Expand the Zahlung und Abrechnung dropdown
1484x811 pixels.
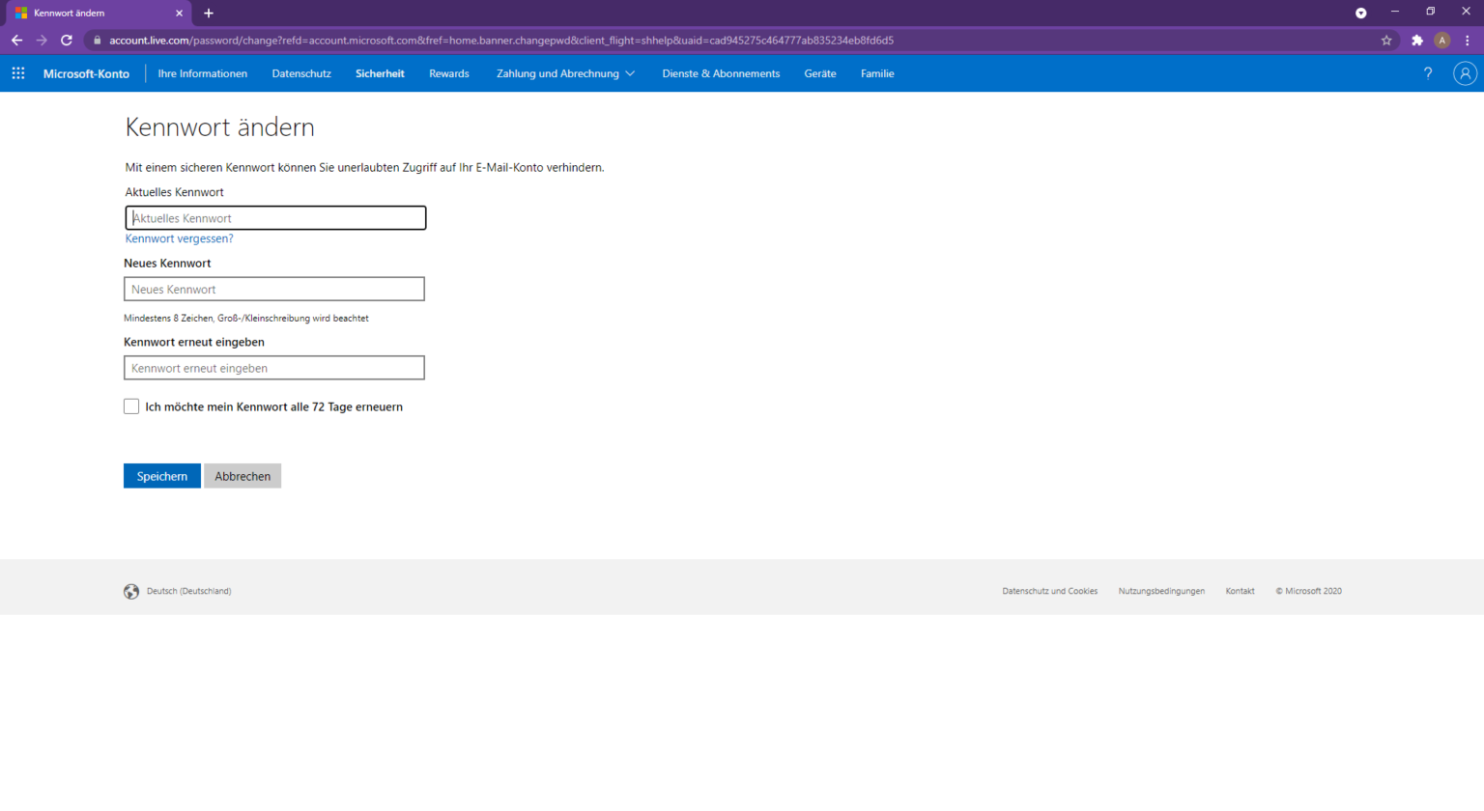(564, 73)
